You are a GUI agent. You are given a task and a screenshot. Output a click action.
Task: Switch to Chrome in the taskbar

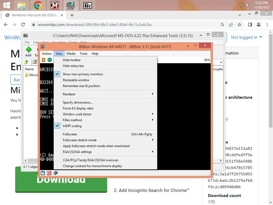pyautogui.click(x=38, y=5)
